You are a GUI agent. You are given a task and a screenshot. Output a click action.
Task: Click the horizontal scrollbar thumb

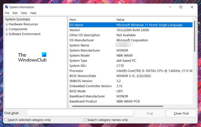click(x=118, y=106)
